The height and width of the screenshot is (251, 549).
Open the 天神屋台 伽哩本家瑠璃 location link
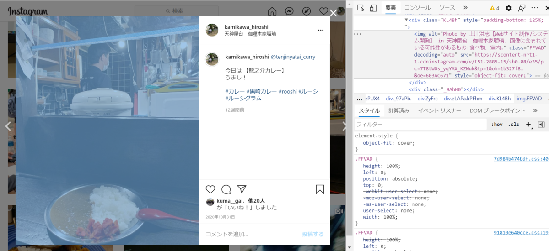(x=250, y=34)
